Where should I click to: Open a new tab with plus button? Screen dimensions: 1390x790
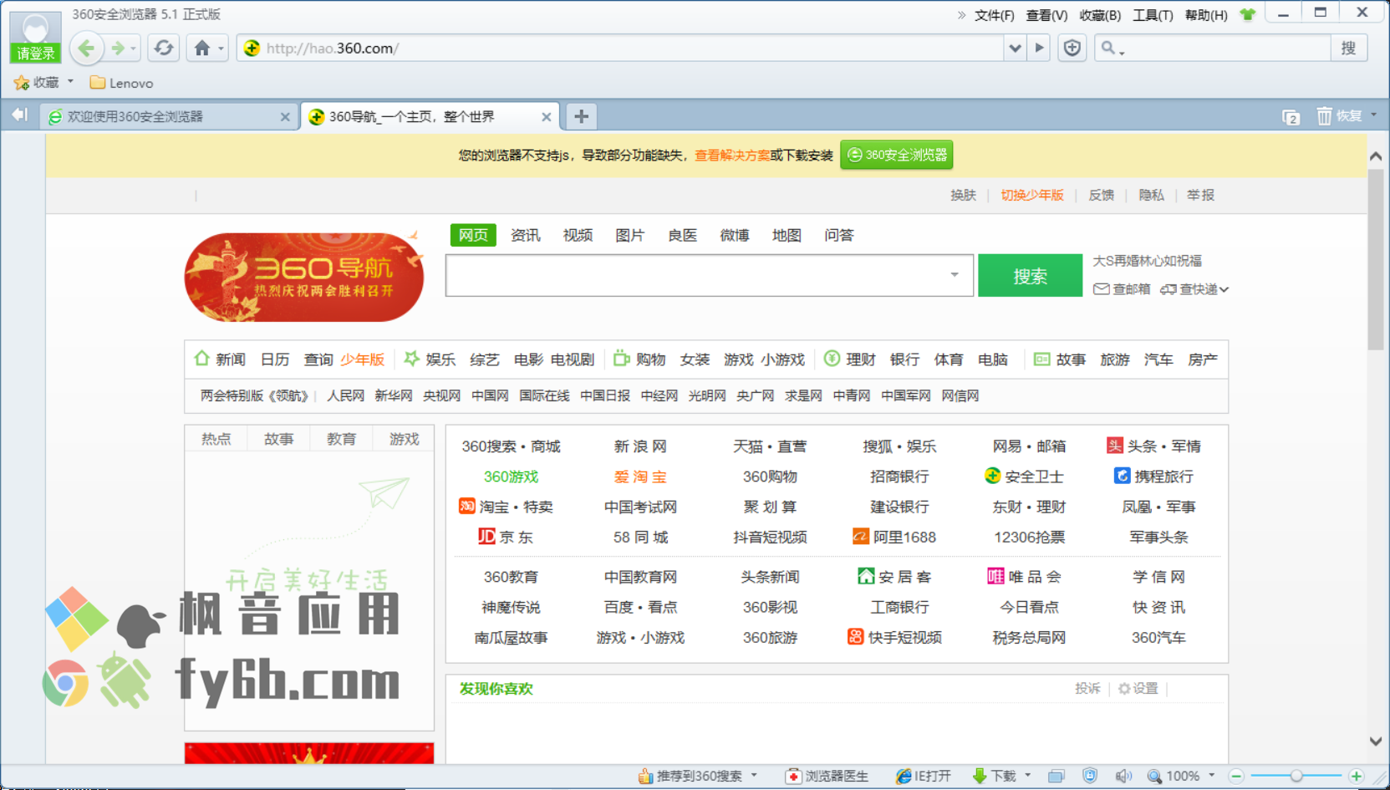(581, 116)
